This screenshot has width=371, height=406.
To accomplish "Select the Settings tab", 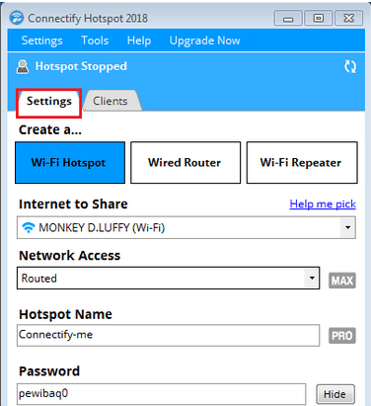I will (x=49, y=101).
